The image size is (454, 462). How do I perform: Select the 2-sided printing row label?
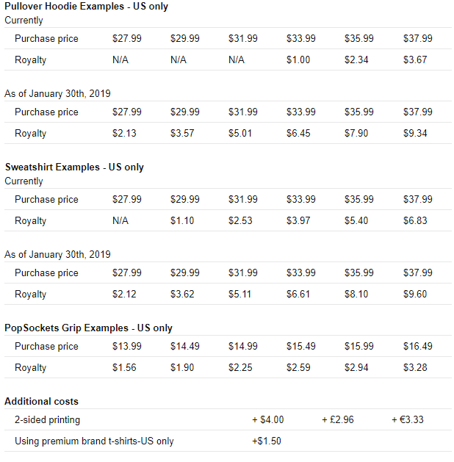48,420
